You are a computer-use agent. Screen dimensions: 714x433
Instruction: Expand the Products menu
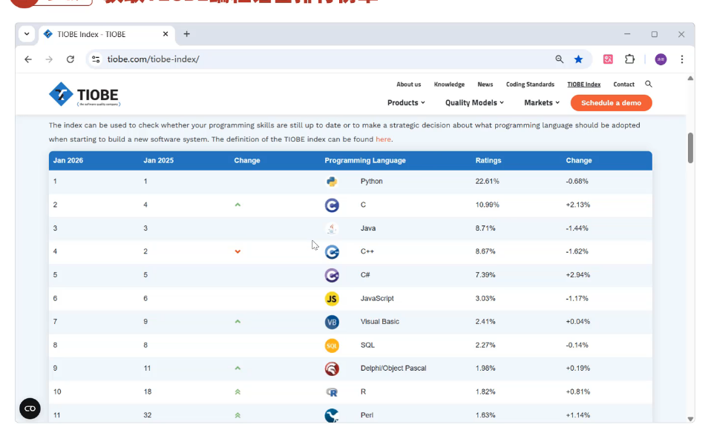[406, 103]
